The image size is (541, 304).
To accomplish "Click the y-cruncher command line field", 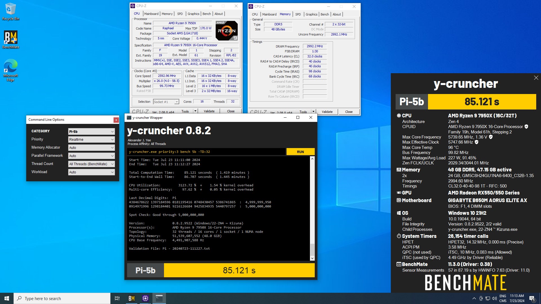I will [x=206, y=152].
